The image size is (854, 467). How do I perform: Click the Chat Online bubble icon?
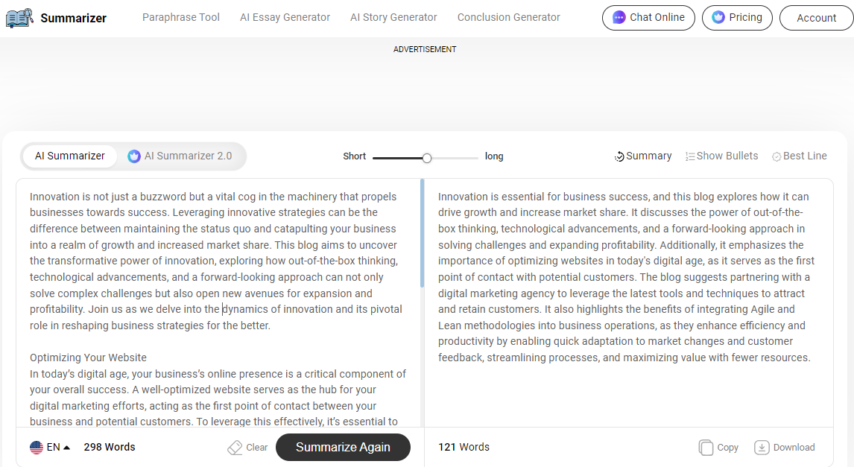point(619,17)
